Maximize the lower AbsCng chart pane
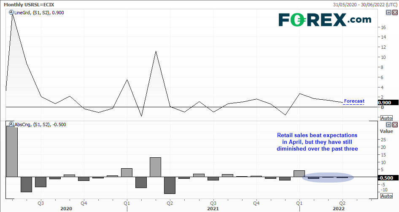Screen dimensions: 399x212 pos(389,125)
